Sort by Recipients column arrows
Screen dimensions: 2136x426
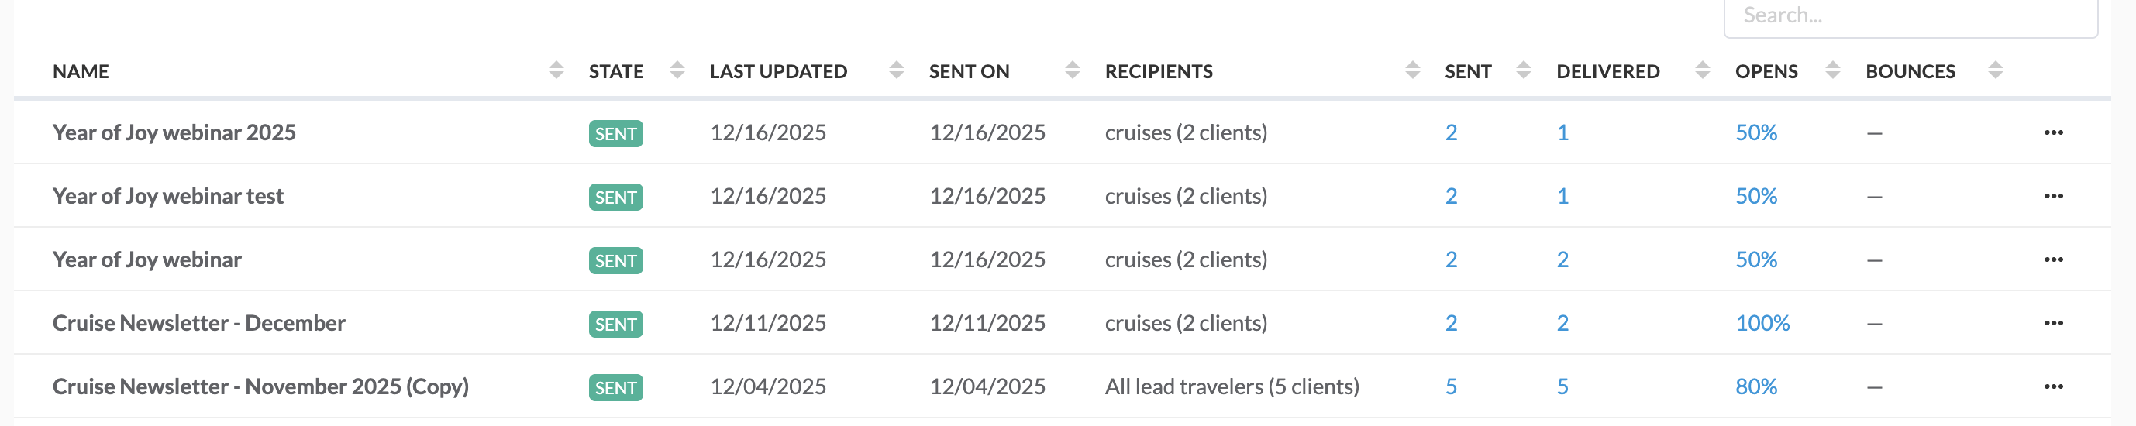coord(1413,70)
